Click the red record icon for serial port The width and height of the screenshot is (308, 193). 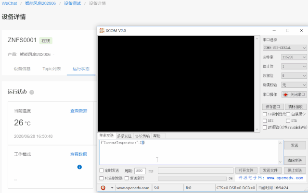click(x=285, y=94)
